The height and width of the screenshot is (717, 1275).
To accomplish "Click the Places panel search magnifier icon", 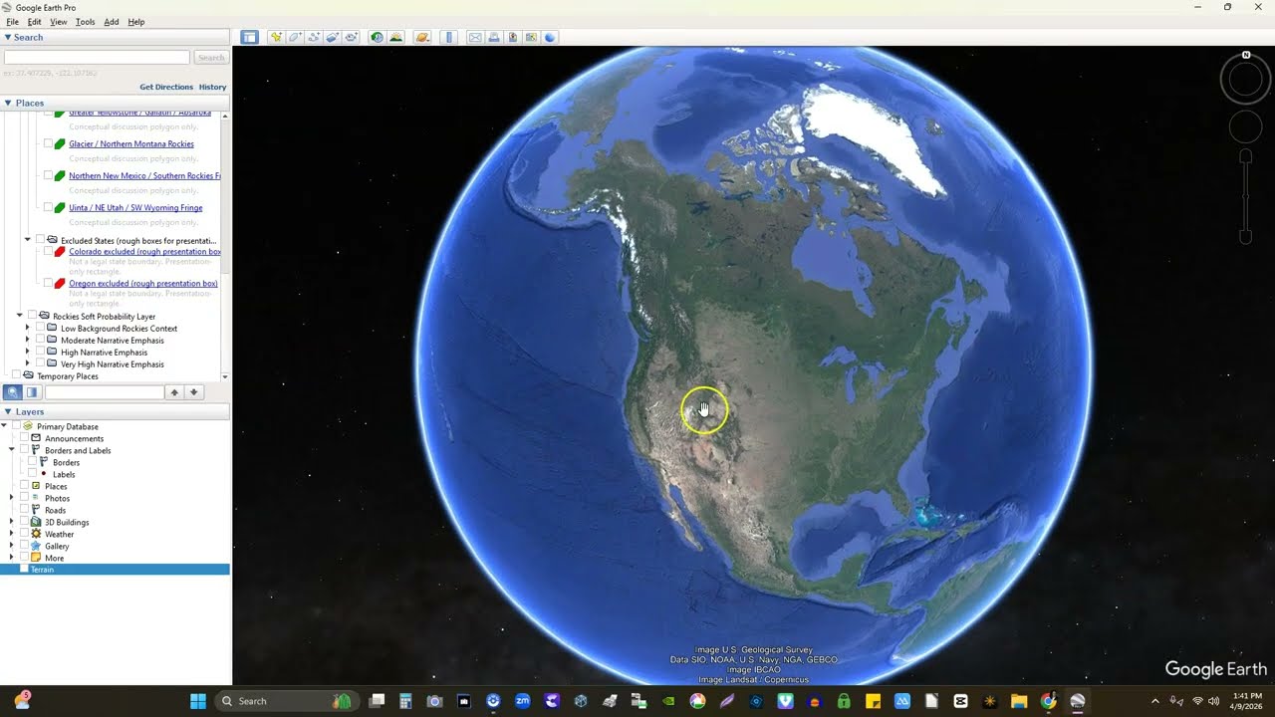I will [x=13, y=392].
